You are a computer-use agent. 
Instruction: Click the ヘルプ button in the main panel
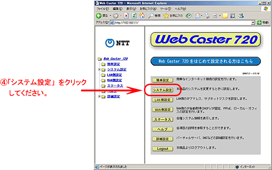pos(163,129)
